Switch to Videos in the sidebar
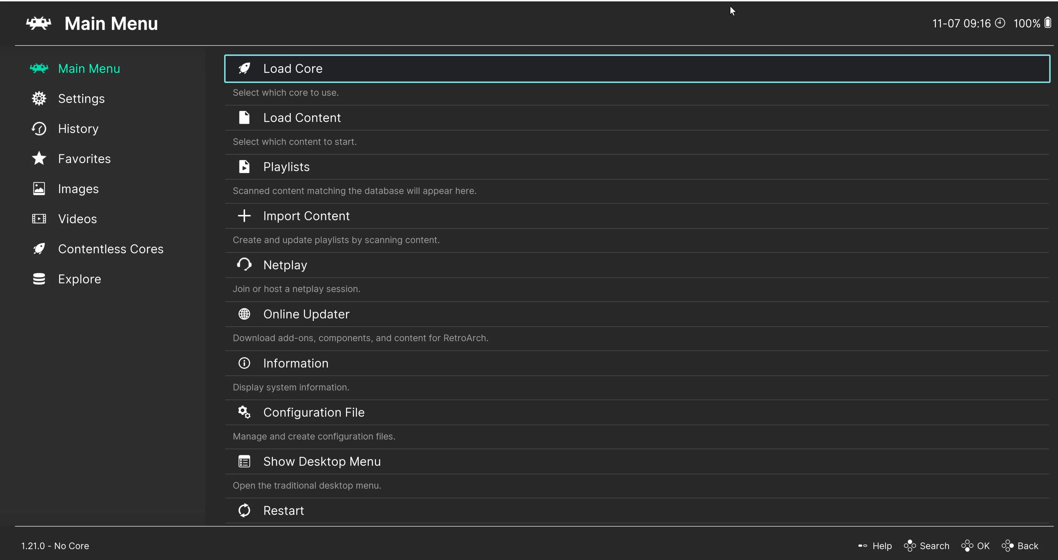Screen dimensions: 1058x560 point(77,219)
